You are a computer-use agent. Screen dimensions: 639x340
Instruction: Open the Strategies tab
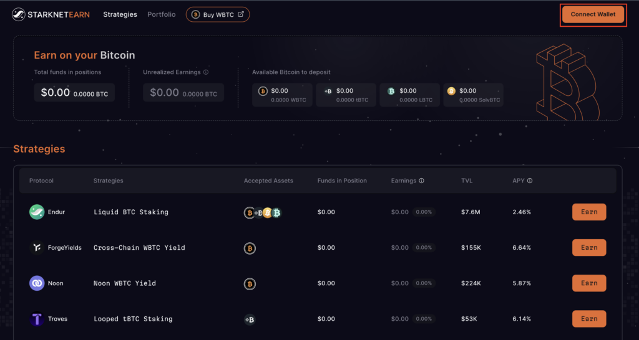120,14
